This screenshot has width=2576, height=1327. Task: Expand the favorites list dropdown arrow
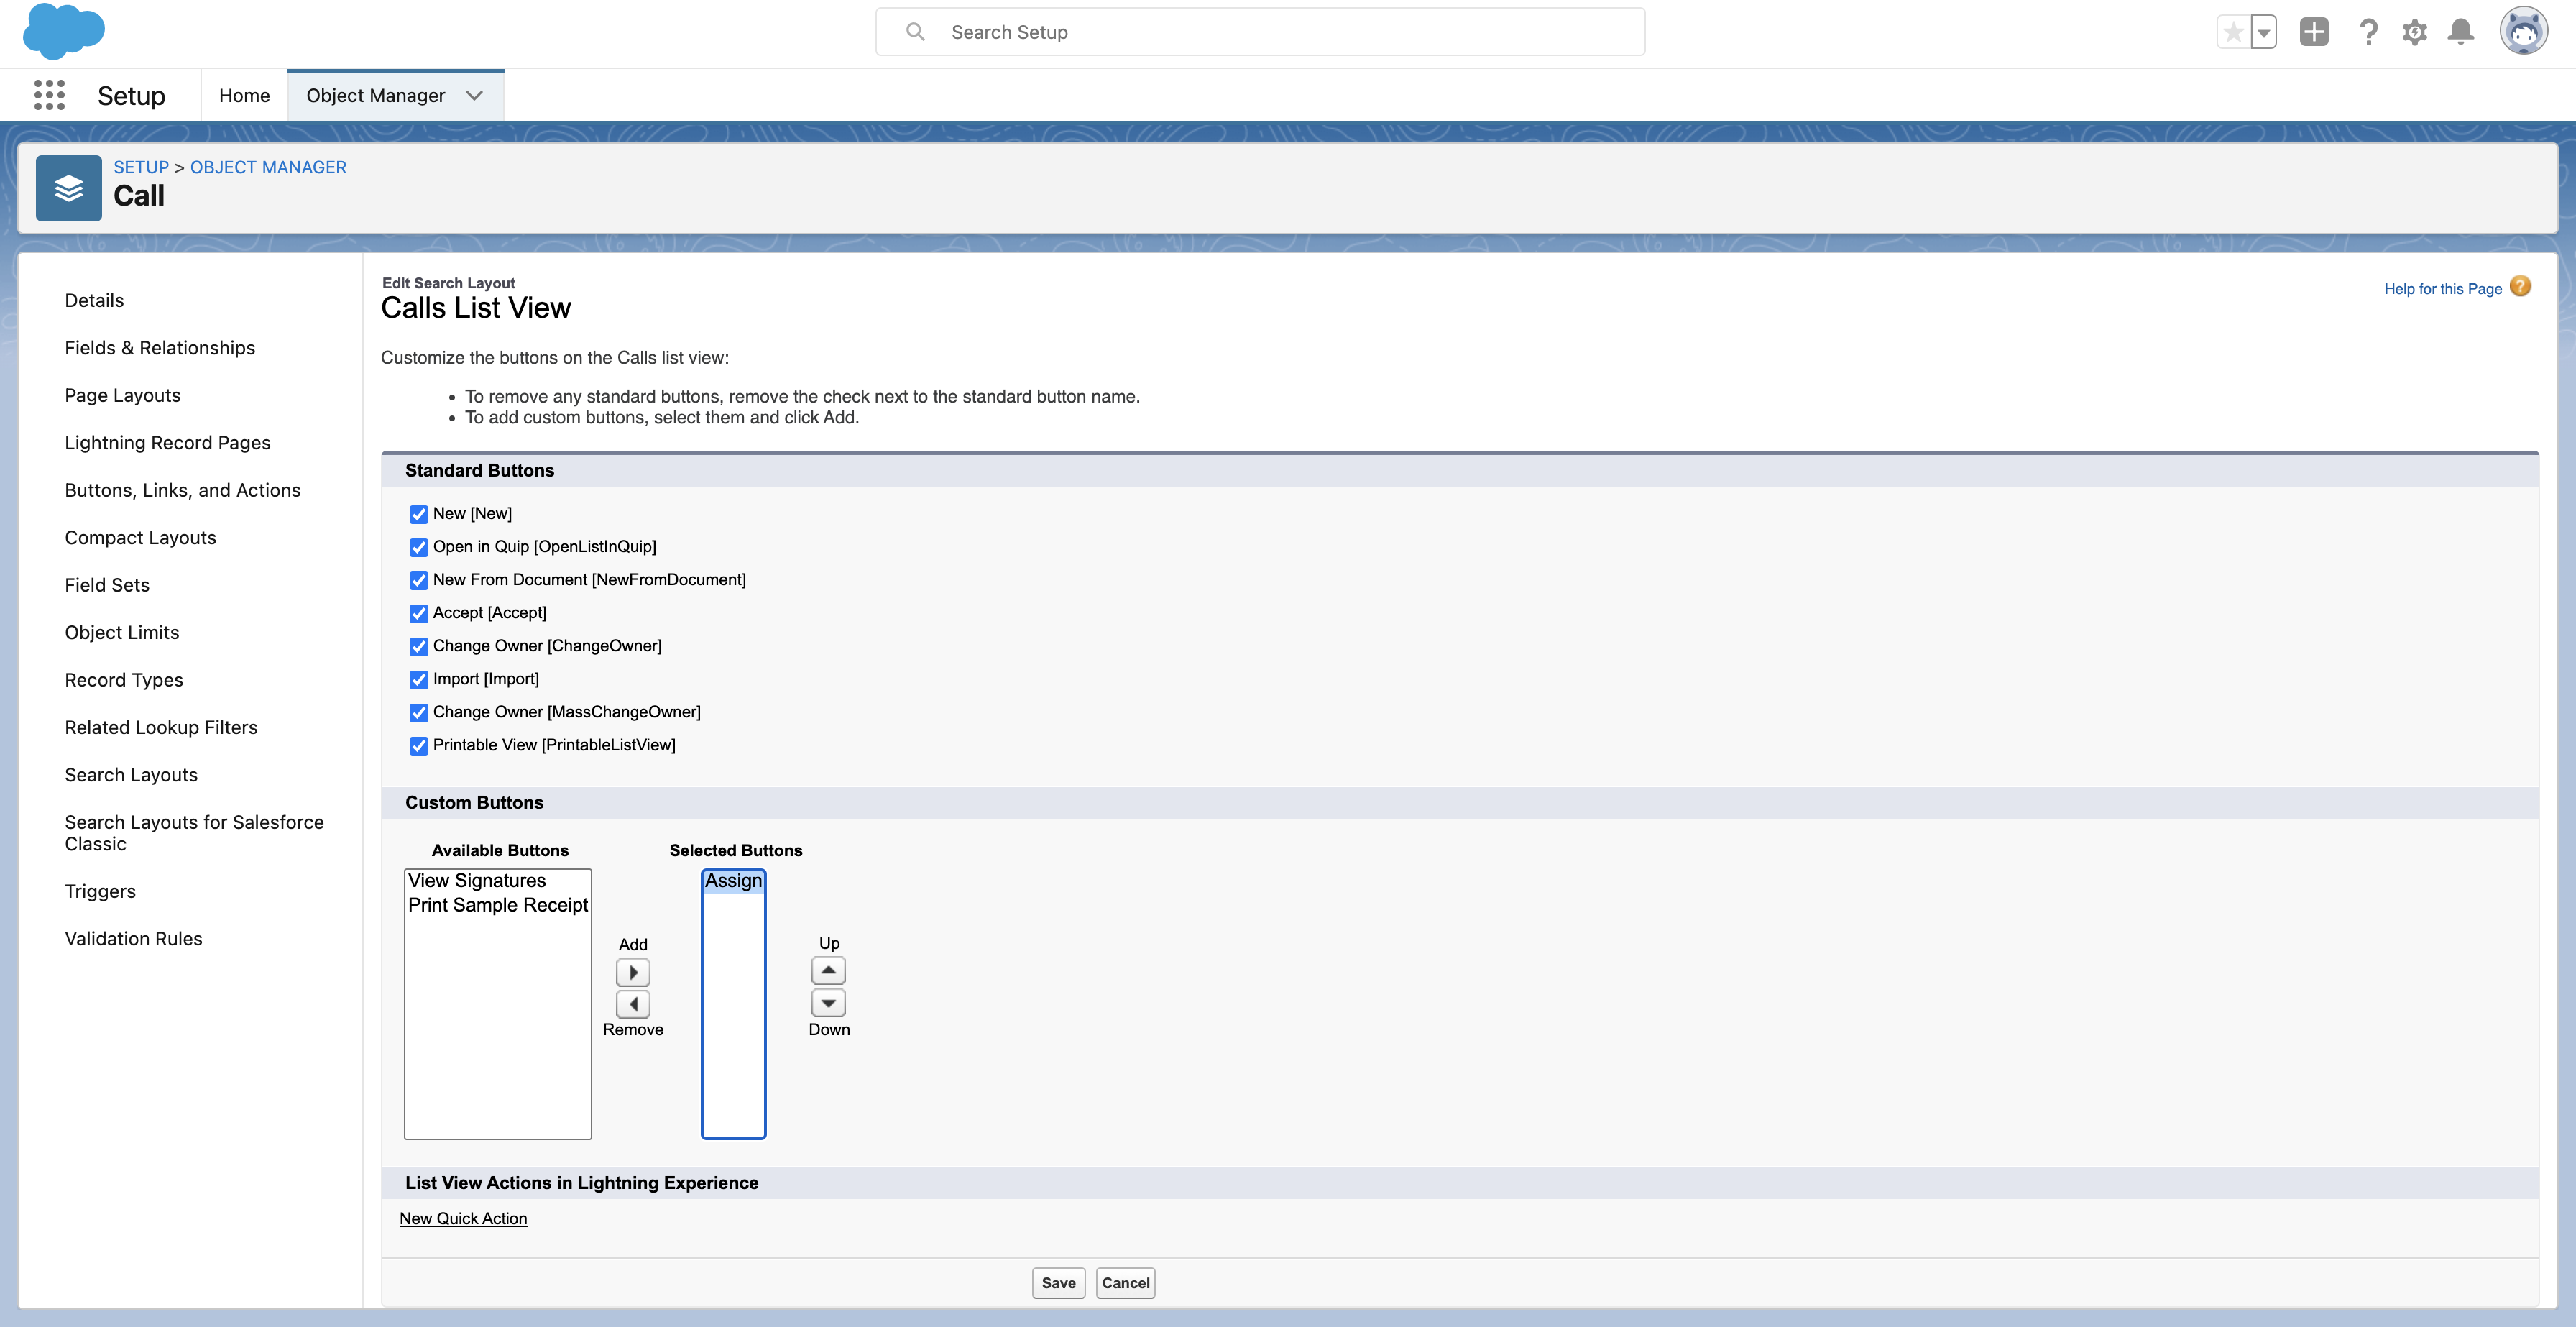tap(2263, 32)
